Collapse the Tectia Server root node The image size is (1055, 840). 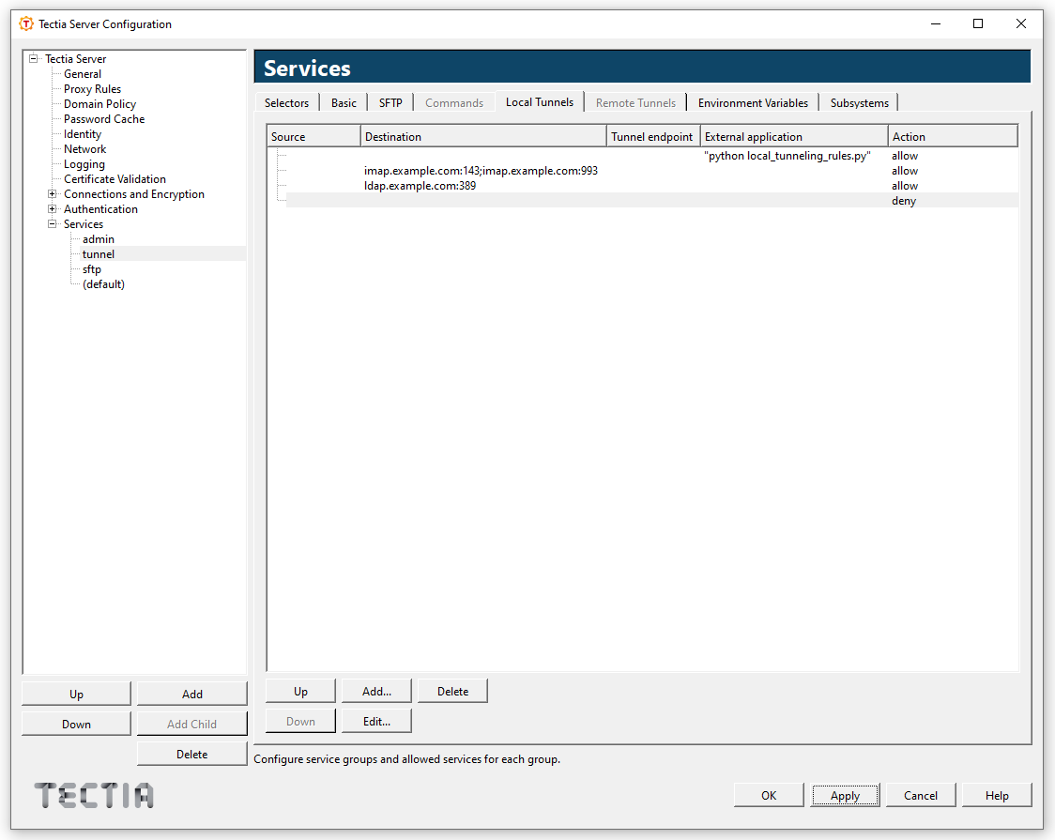[33, 58]
